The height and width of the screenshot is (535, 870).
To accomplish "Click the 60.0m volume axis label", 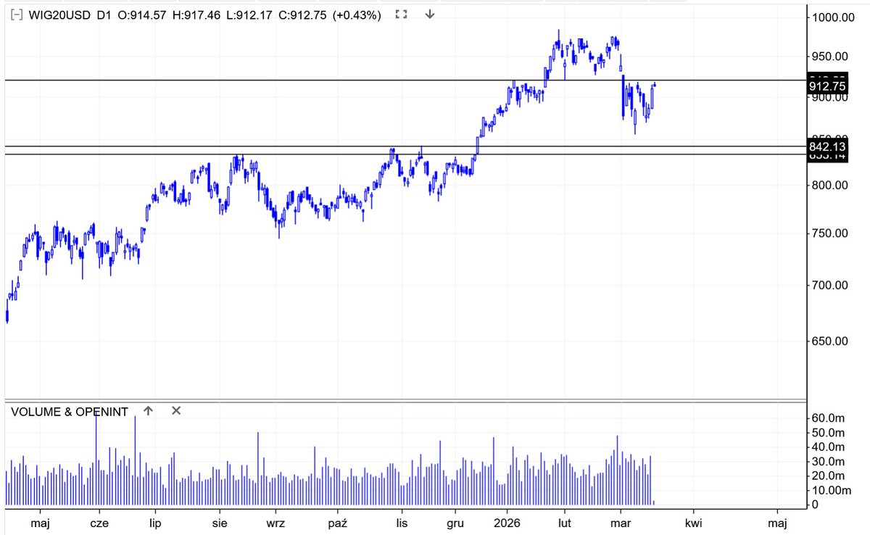I will click(829, 418).
